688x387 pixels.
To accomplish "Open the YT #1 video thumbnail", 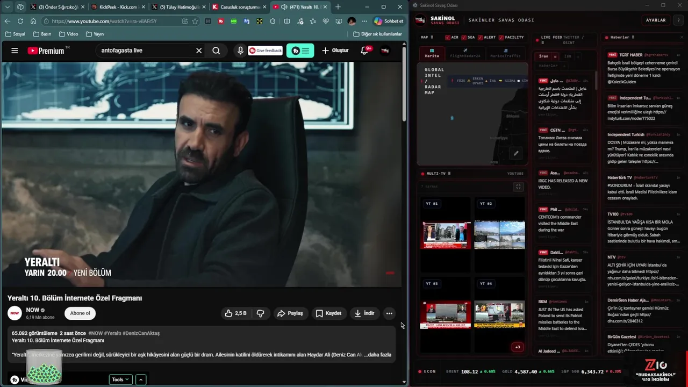I will point(446,235).
